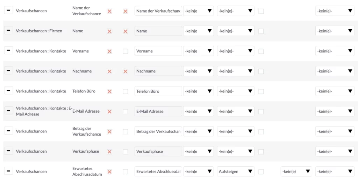Open rightmost -kein(e)- dropdown in Firmen Name row
This screenshot has width=358, height=182.
click(335, 31)
